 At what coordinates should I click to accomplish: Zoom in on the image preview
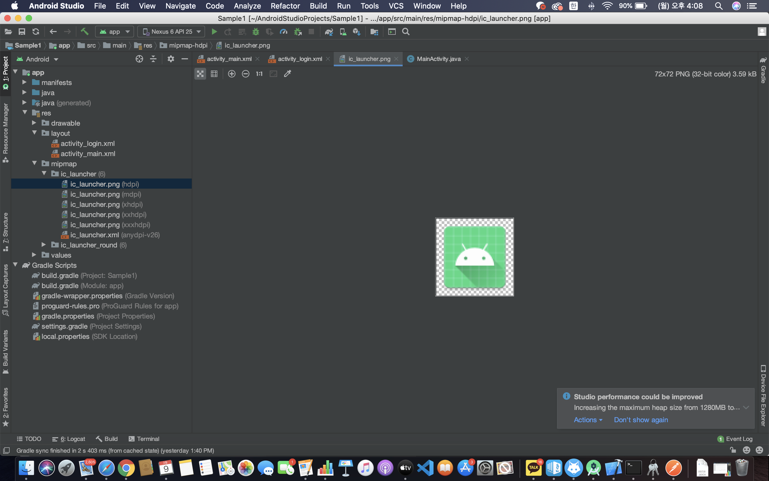click(232, 74)
